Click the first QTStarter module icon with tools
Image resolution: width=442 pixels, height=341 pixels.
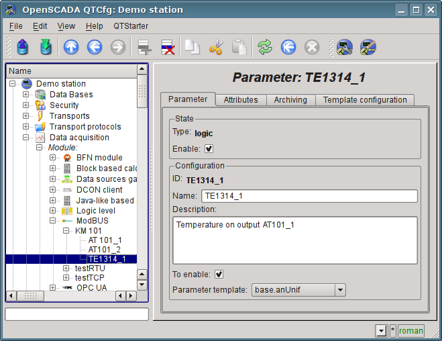coord(345,47)
